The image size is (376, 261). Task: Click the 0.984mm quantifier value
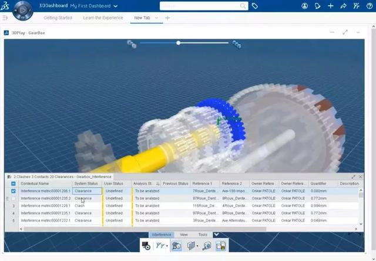coord(318,206)
